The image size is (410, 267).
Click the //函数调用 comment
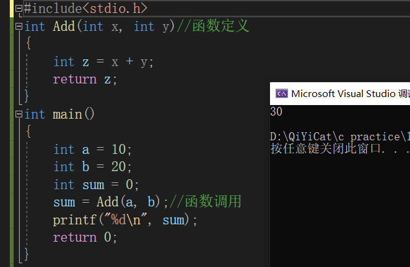click(x=206, y=201)
